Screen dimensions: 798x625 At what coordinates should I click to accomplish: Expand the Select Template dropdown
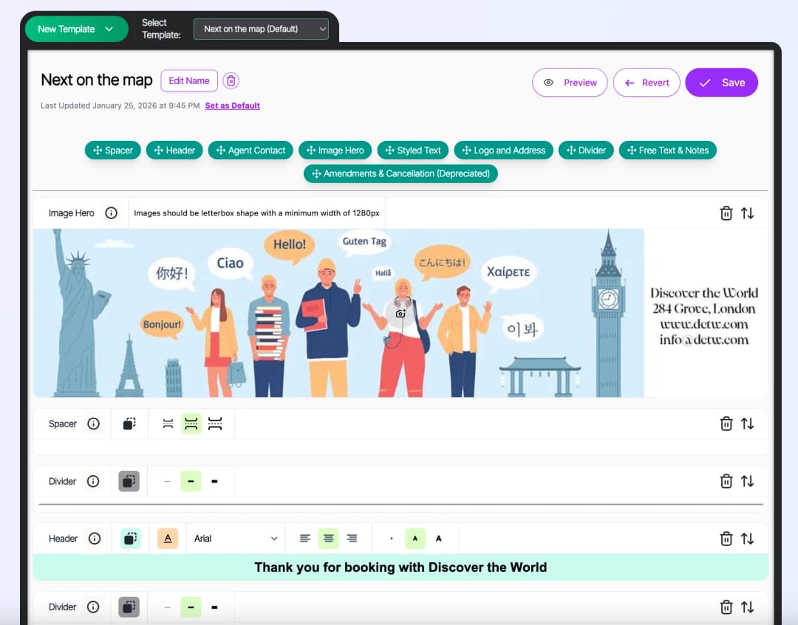click(x=261, y=29)
